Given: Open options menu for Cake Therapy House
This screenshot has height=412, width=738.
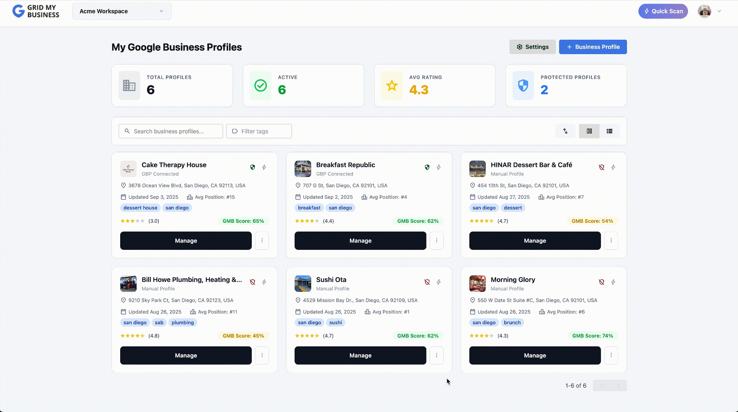Looking at the screenshot, I should [x=262, y=241].
